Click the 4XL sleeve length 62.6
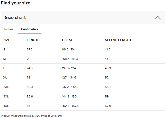This screenshot has width=167, height=118. pos(108,106)
